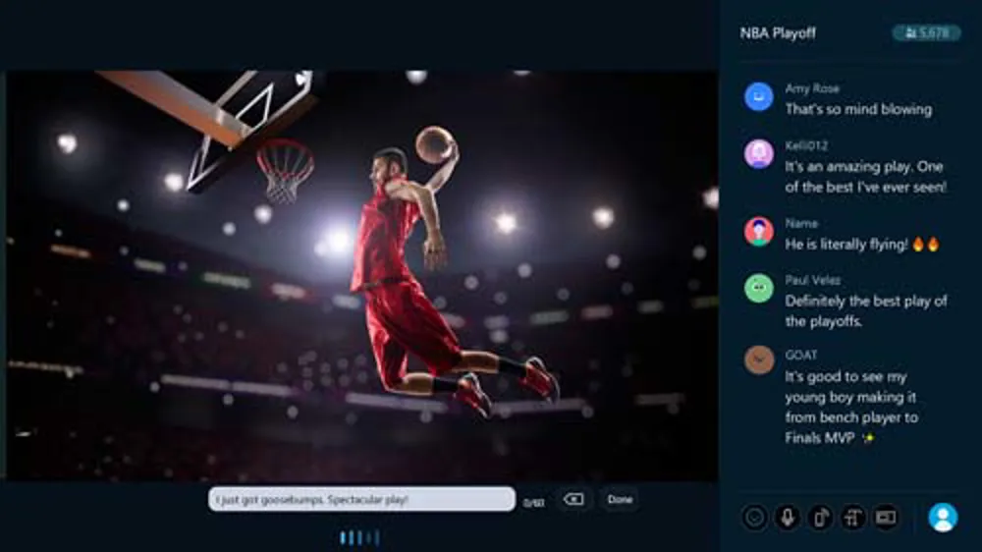
Task: Toggle the microphone voice input
Action: click(787, 517)
